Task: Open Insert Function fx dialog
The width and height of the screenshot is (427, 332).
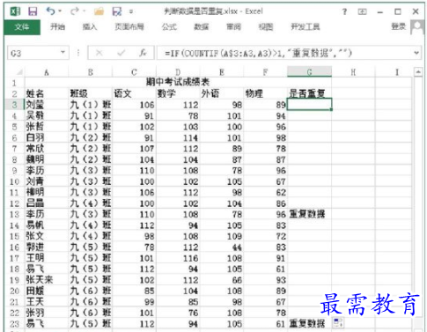Action: pos(143,53)
